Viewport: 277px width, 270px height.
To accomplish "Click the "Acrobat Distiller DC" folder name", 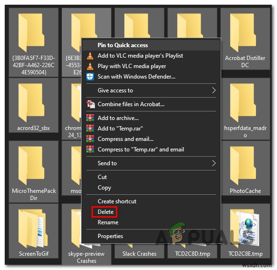I will coord(245,61).
